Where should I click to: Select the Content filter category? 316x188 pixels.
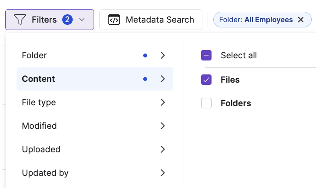[x=39, y=79]
